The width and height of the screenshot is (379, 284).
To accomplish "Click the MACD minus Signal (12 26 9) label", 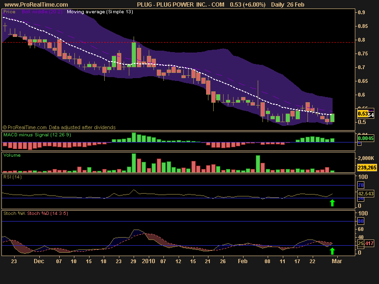I will pyautogui.click(x=37, y=135).
